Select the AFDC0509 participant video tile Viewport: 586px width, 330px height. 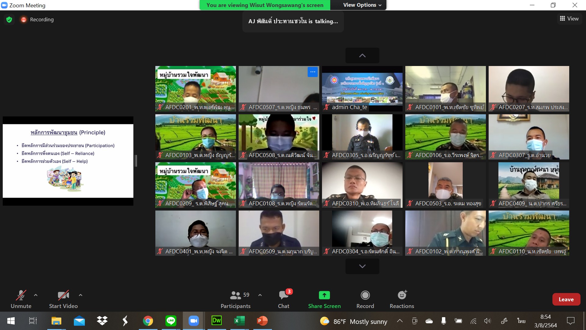click(x=279, y=233)
